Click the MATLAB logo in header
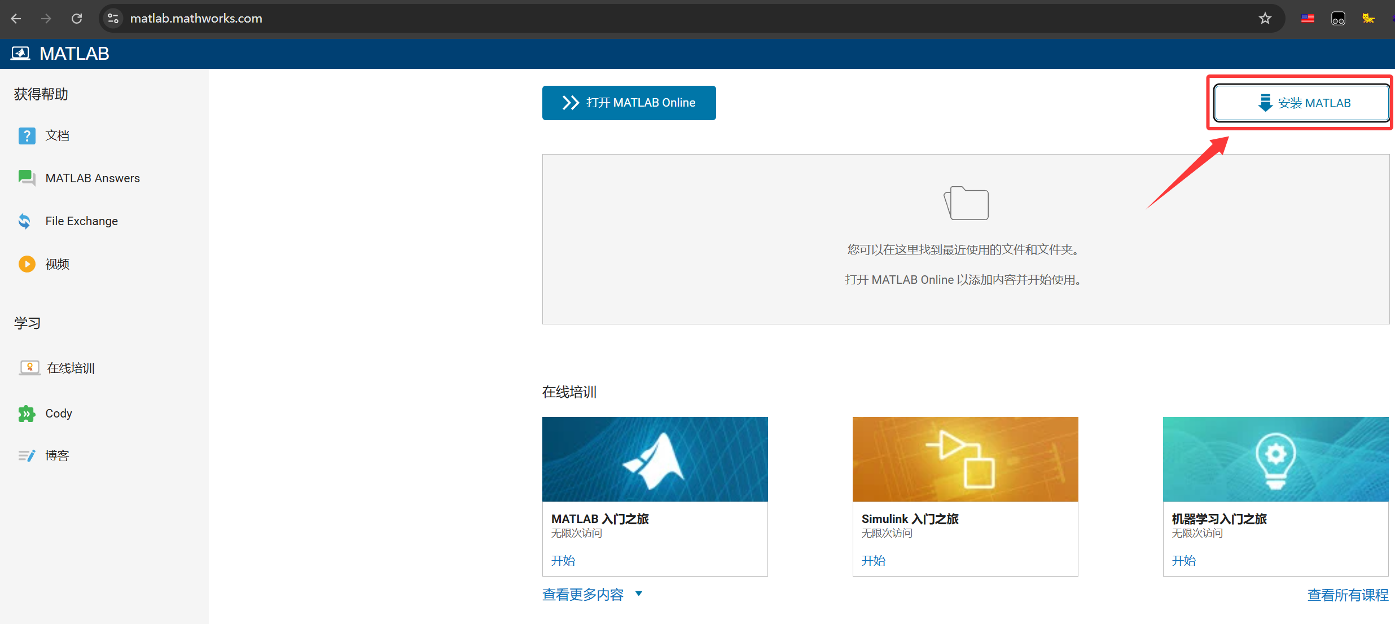Screen dimensions: 1395x624 21,54
